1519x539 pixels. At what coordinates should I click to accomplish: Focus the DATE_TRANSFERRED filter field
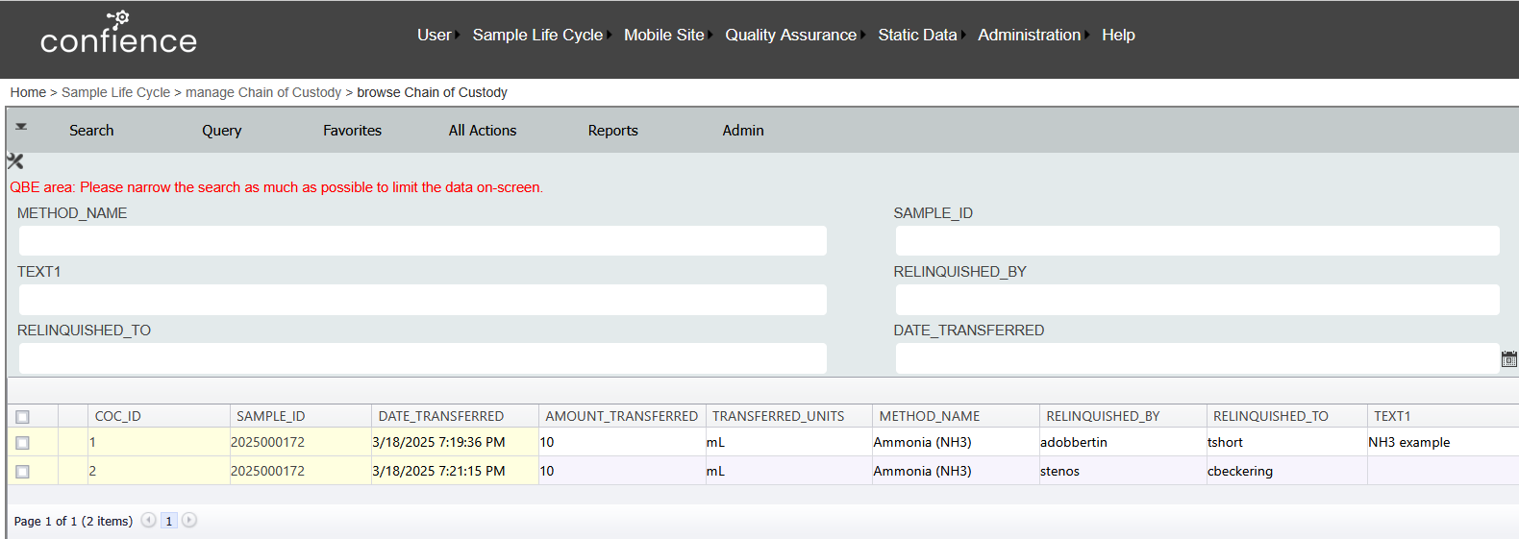tap(1197, 358)
